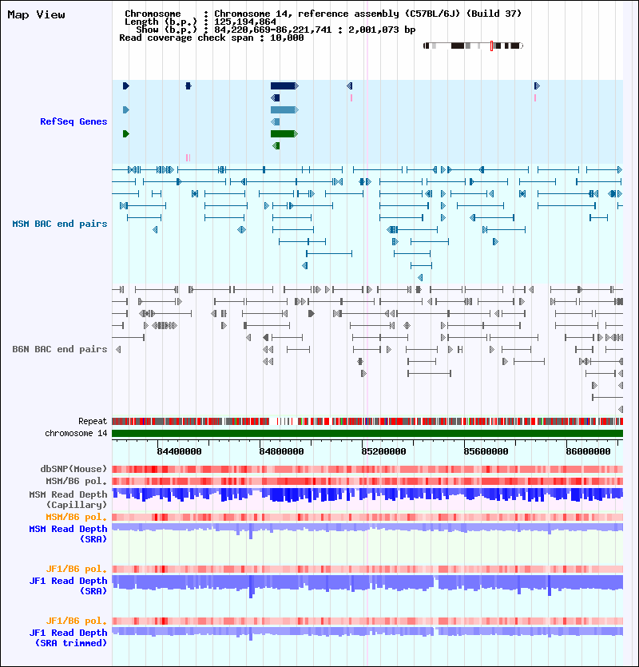Click the steel-blue arrow gene at far left of RefSeq
Viewport: 639px width, 667px height.
(x=126, y=109)
